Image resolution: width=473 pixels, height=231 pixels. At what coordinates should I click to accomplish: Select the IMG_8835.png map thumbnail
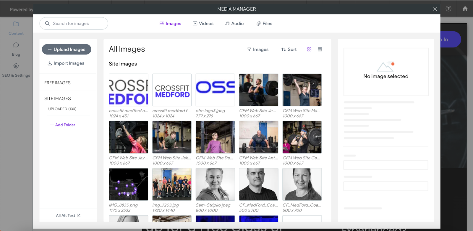(129, 184)
